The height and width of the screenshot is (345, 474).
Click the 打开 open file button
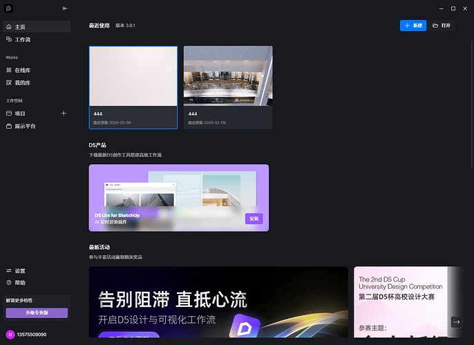coord(442,26)
